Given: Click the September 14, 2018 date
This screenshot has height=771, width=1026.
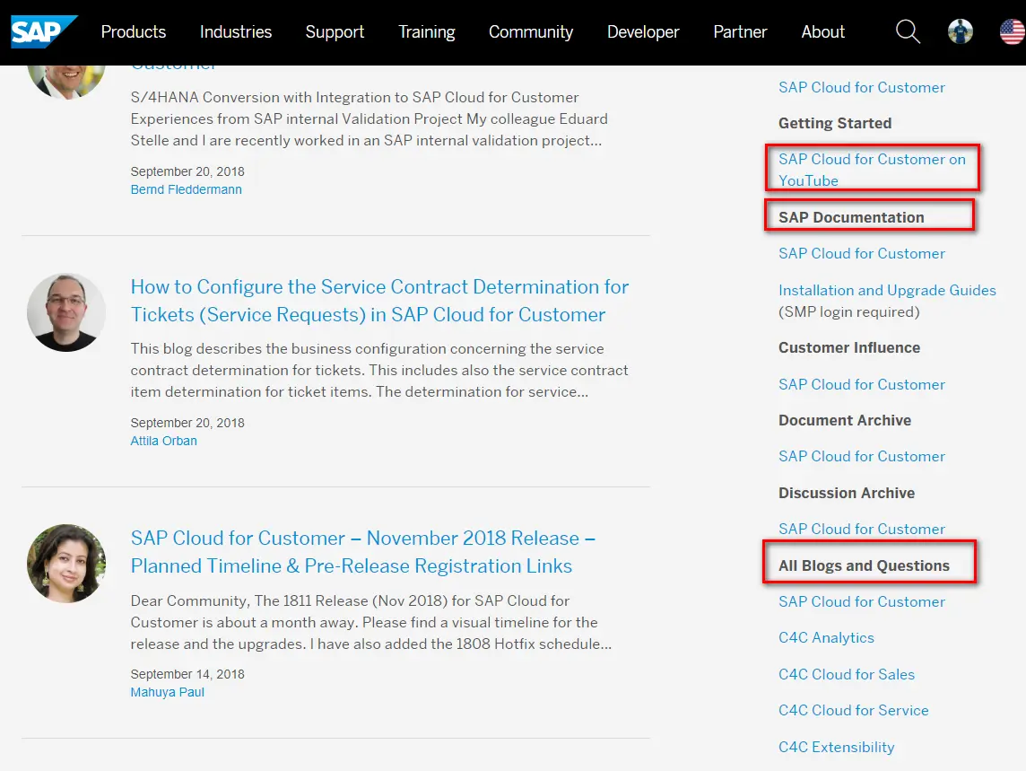Looking at the screenshot, I should click(187, 674).
